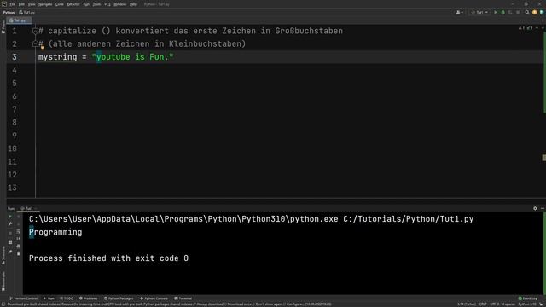
Task: Click the Python project breadcrumb
Action: click(9, 13)
